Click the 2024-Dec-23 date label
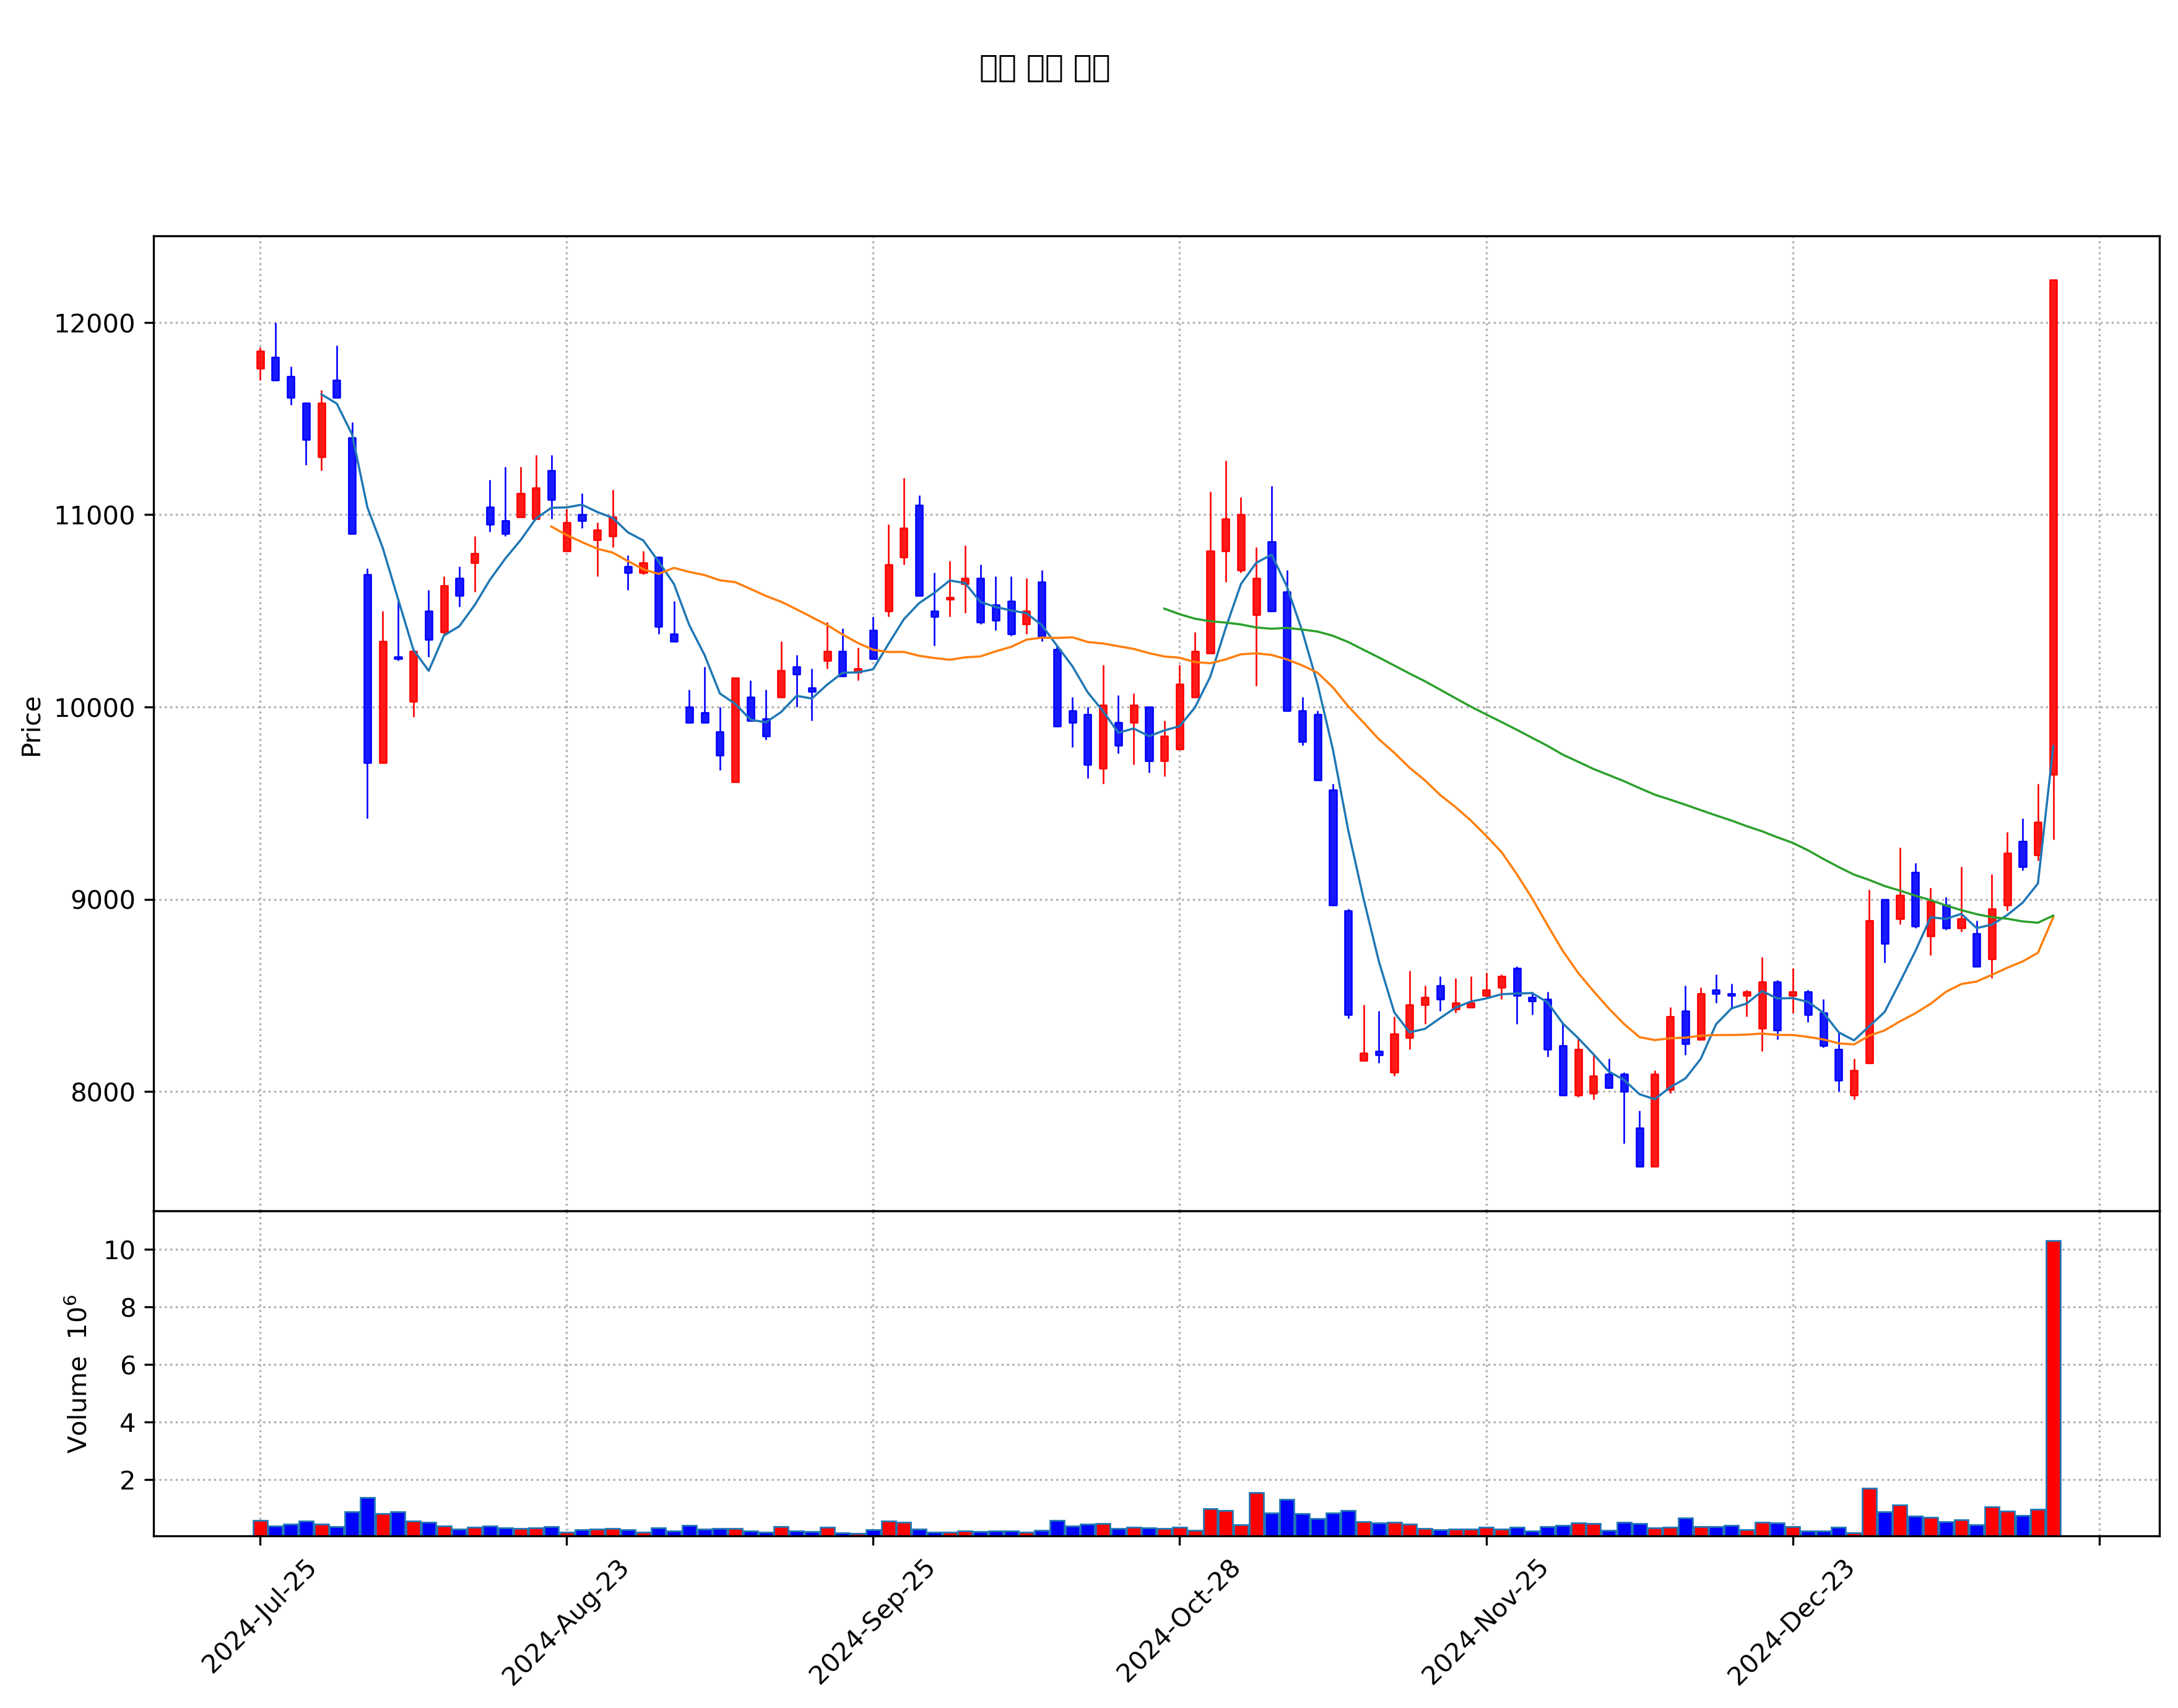The image size is (2178, 1708). point(1791,1622)
